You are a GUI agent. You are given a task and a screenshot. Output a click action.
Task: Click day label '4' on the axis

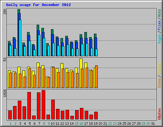[25, 124]
